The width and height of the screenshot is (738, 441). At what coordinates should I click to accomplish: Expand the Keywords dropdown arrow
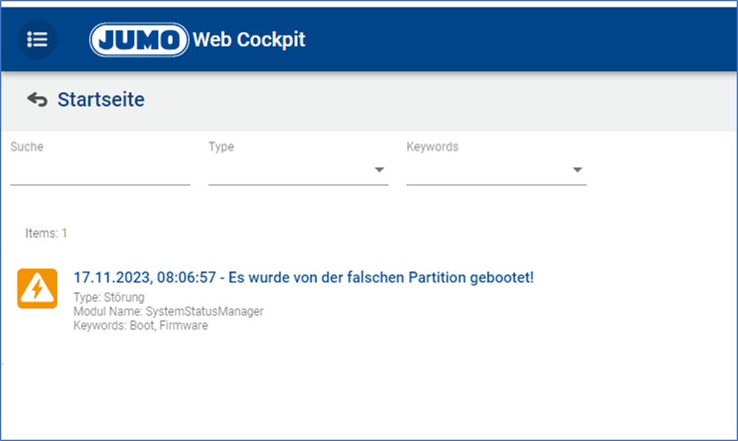click(x=577, y=170)
